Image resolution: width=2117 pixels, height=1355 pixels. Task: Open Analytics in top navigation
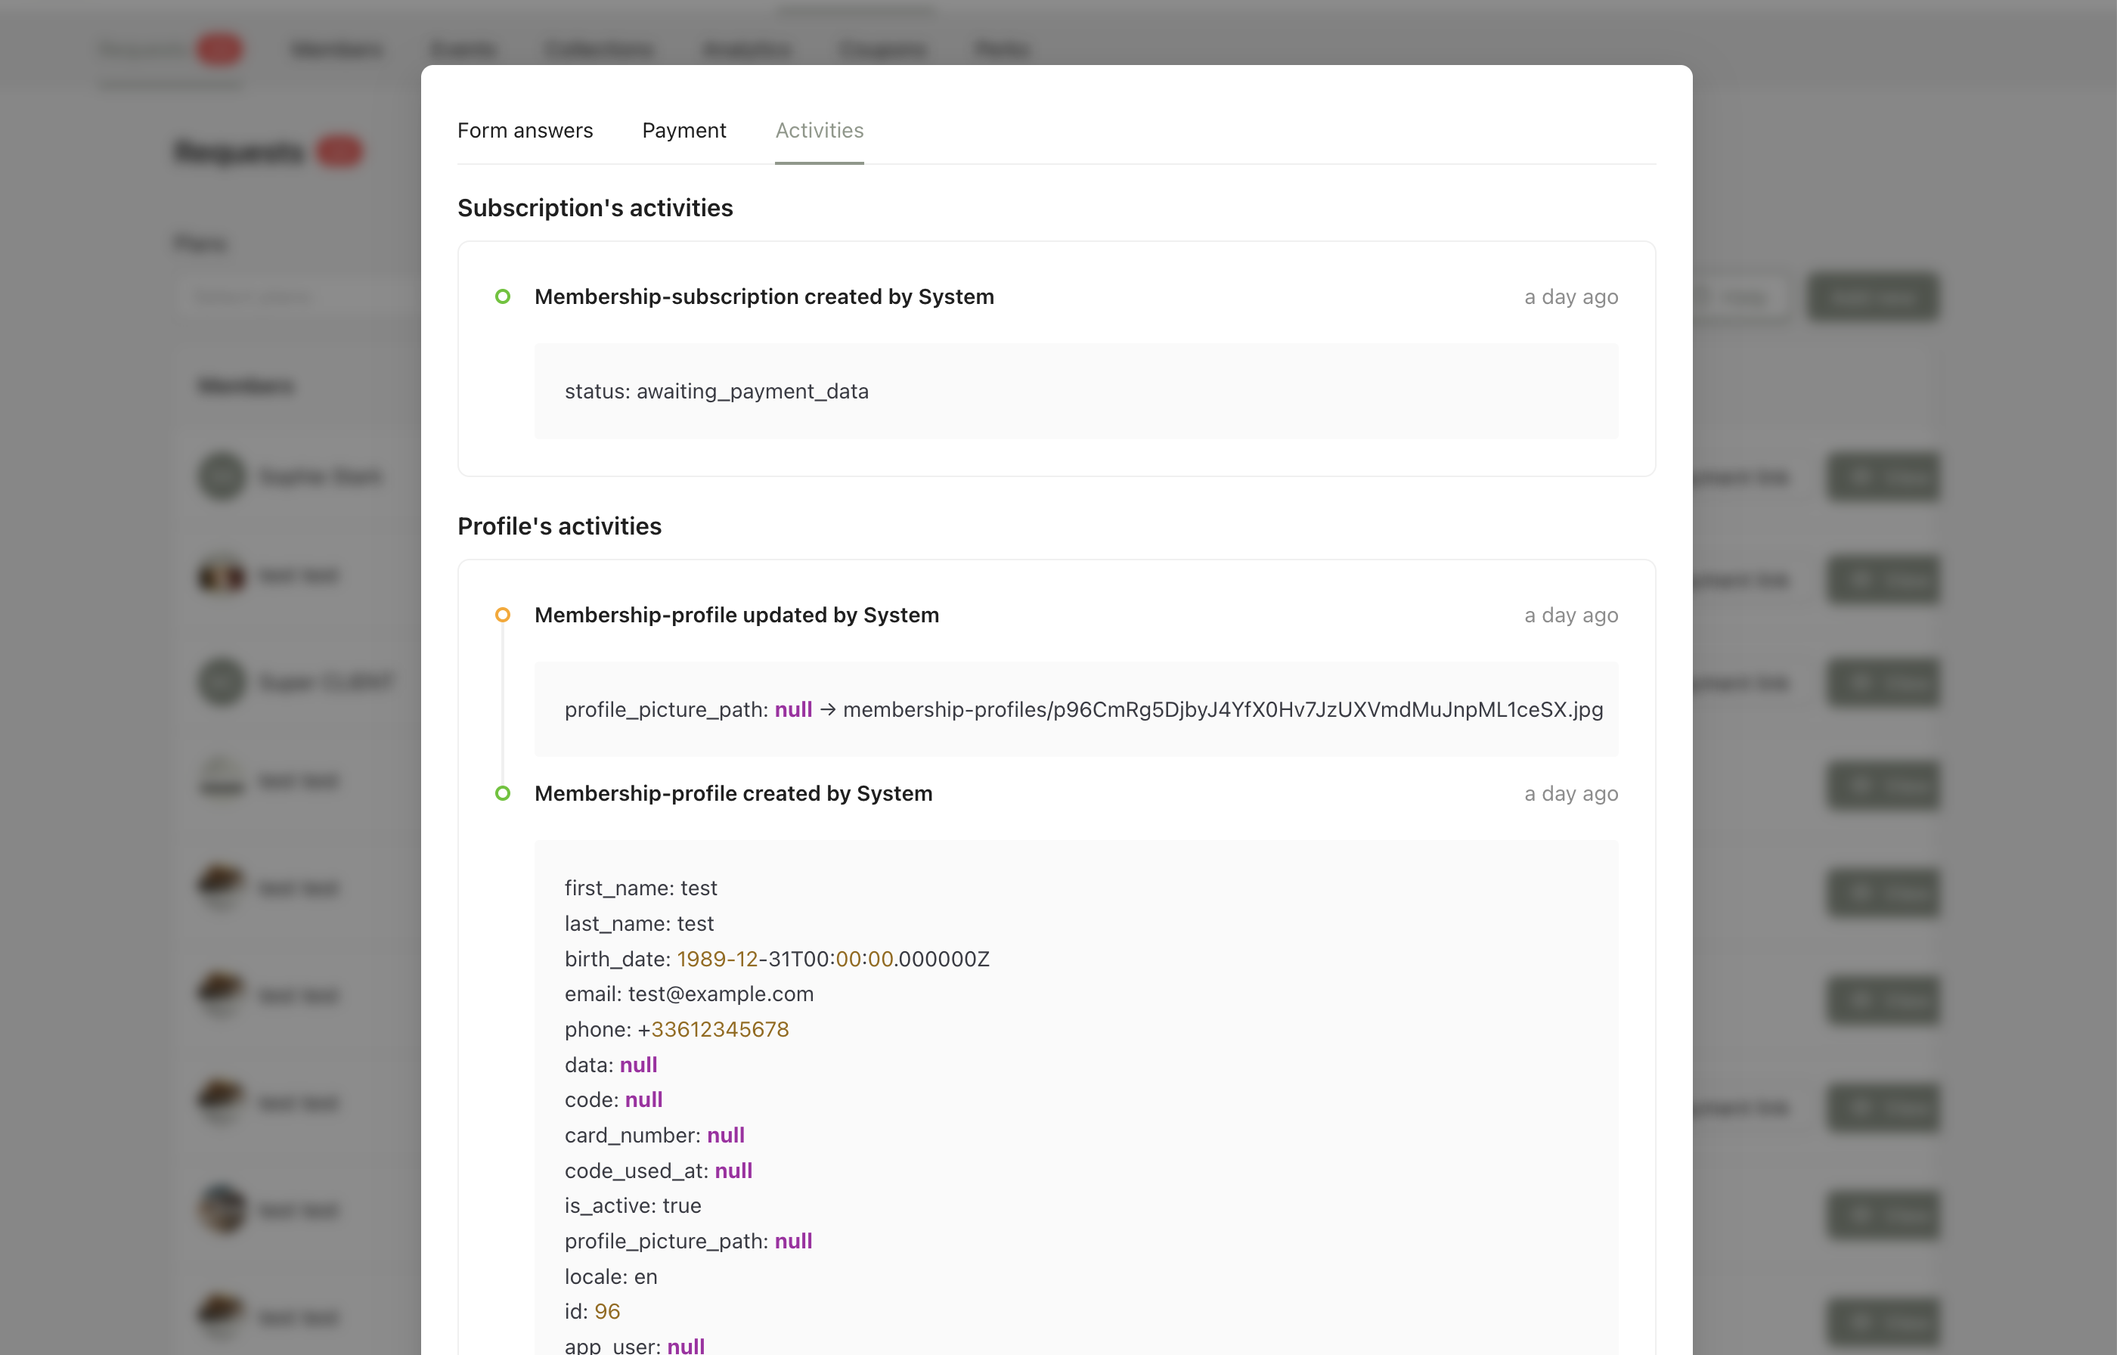[747, 48]
